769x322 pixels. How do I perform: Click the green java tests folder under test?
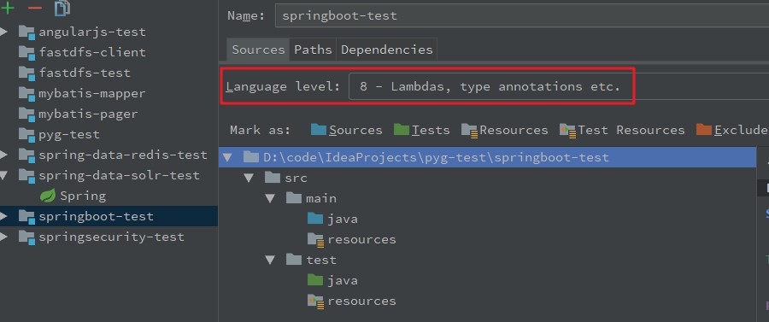tap(315, 280)
